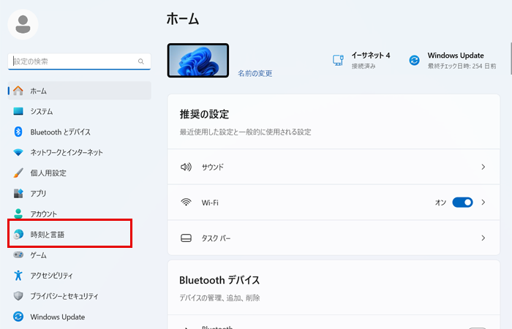Click the サウンド speaker icon

click(186, 167)
